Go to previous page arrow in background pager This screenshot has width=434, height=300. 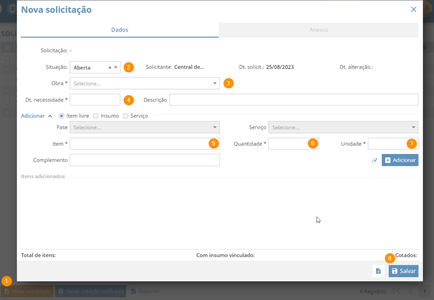coord(411,291)
